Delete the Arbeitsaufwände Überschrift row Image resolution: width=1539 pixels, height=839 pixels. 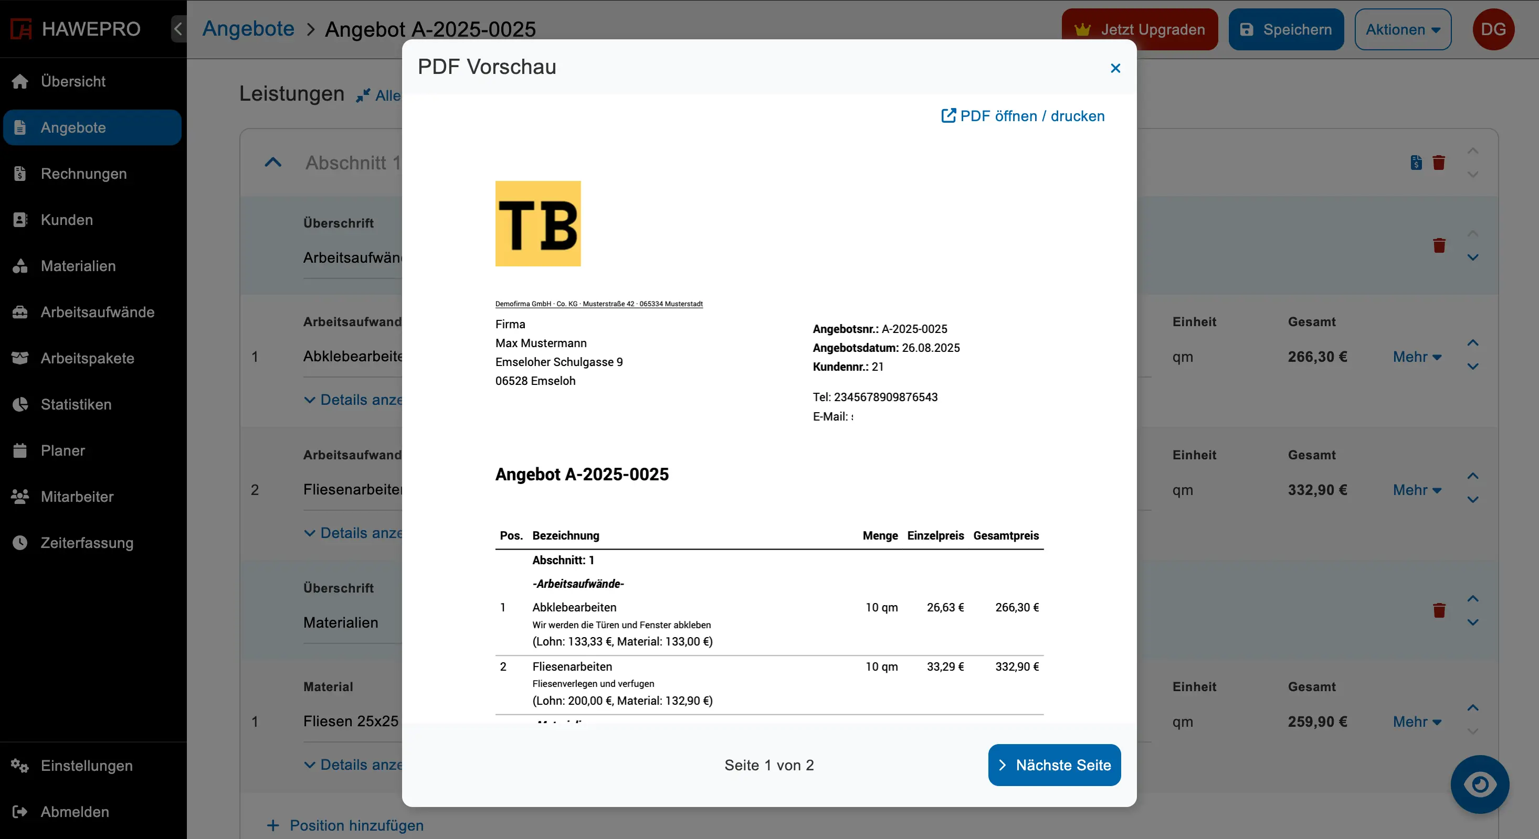(x=1439, y=245)
